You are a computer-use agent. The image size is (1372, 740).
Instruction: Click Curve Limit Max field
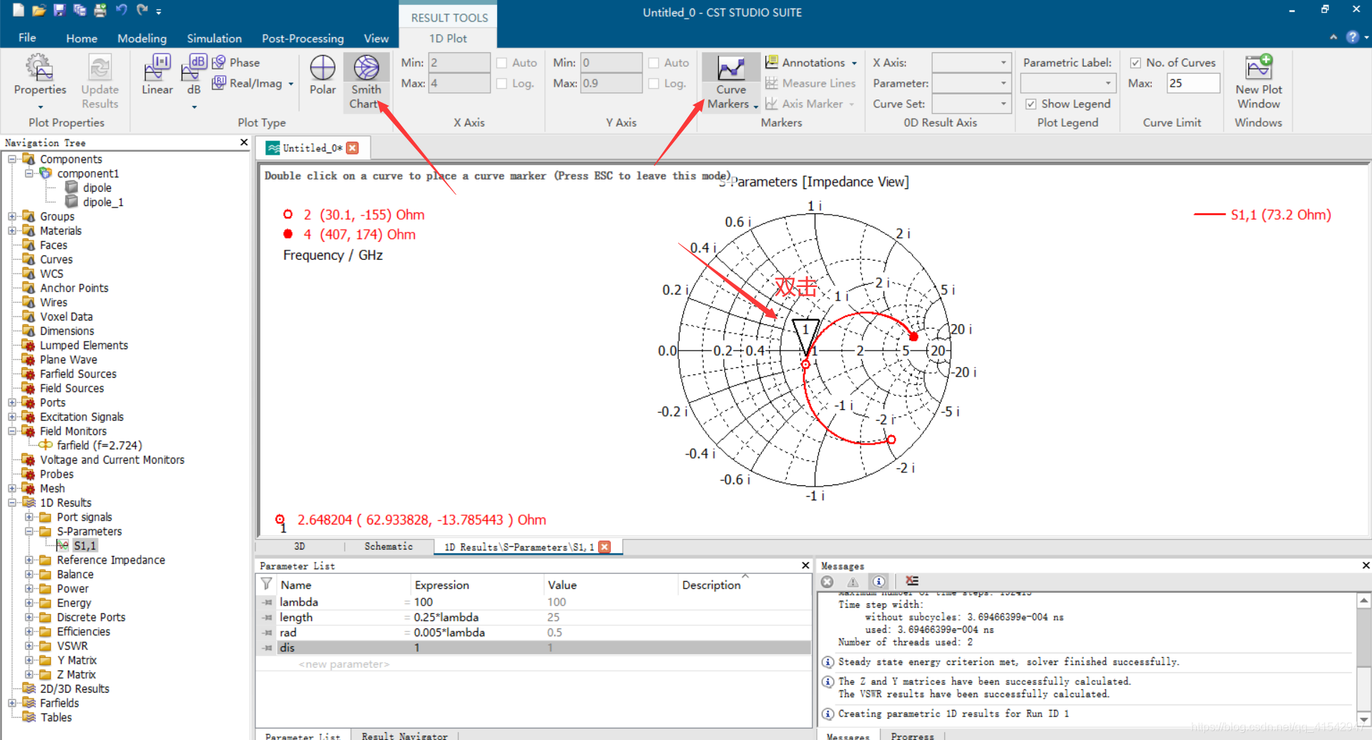tap(1192, 83)
